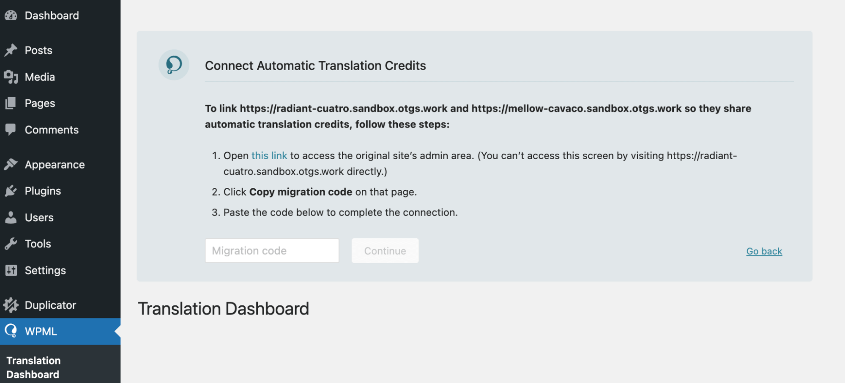Screen dimensions: 845x383
Task: Select Translation Dashboard submenu item
Action: coord(33,367)
